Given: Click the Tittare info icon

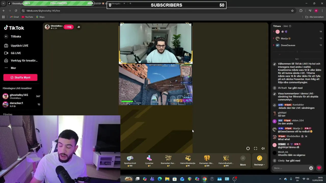Looking at the screenshot, I should 290,26.
